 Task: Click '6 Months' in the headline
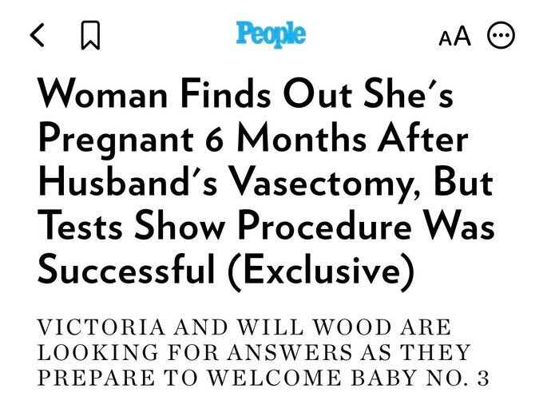[x=286, y=137]
